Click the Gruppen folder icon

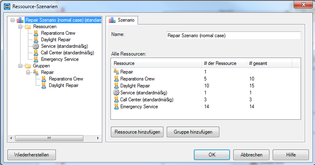(28, 66)
